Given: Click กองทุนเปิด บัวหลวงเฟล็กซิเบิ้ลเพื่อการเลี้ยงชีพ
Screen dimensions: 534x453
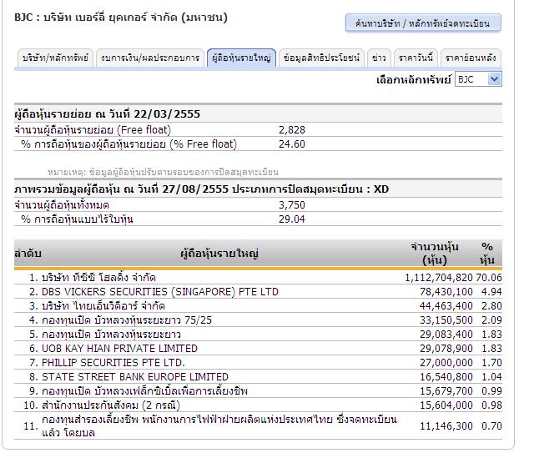Looking at the screenshot, I should 144,391.
